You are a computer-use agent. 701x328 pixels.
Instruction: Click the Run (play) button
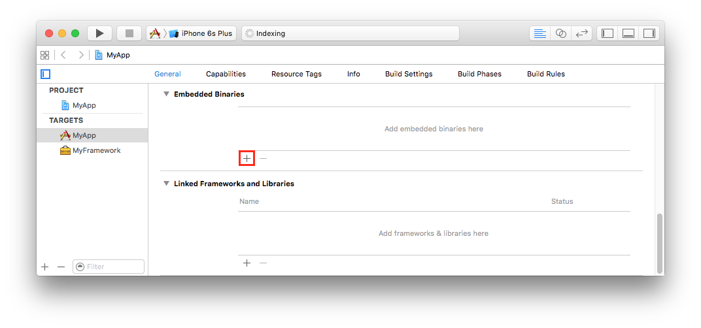tap(99, 33)
